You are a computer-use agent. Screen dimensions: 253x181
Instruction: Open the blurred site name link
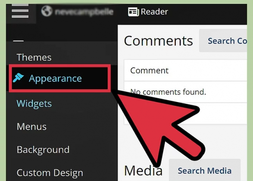(x=84, y=12)
